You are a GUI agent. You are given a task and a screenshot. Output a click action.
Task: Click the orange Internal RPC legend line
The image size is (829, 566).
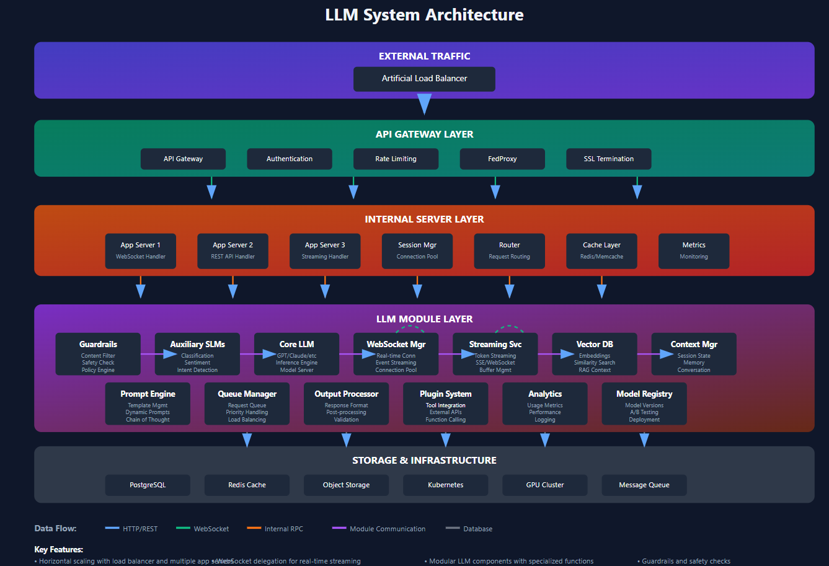click(x=254, y=528)
